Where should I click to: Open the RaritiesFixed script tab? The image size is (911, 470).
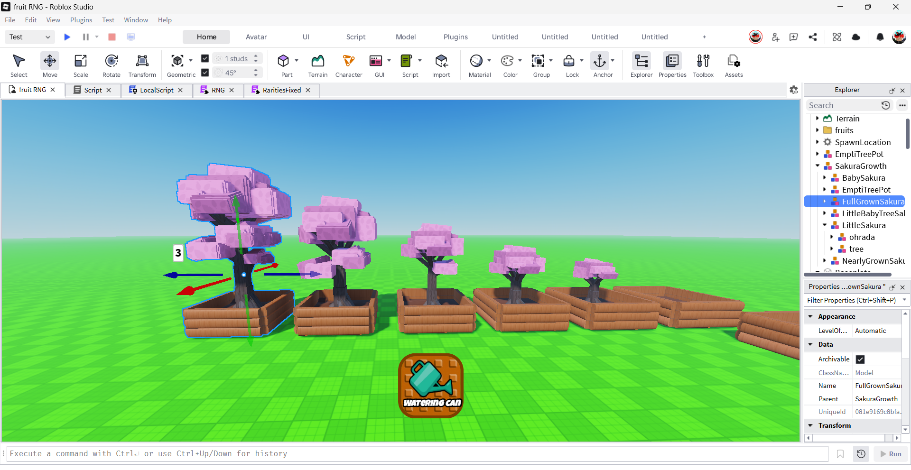pyautogui.click(x=282, y=90)
